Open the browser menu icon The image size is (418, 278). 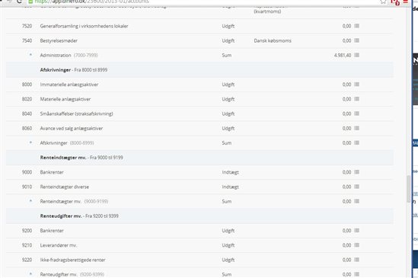406,2
